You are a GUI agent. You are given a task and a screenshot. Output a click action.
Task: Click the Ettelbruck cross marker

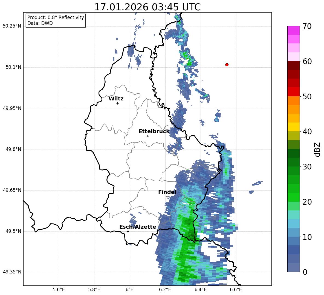(147, 136)
